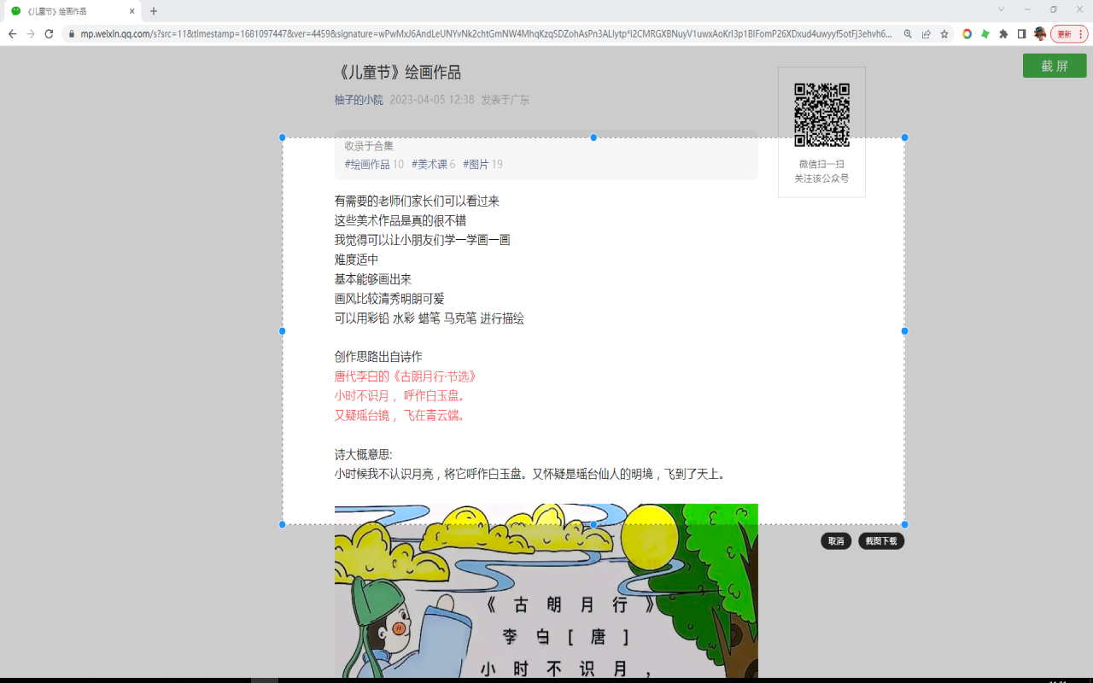Click the 古朗月行 illustration image
This screenshot has width=1093, height=683.
point(546,591)
